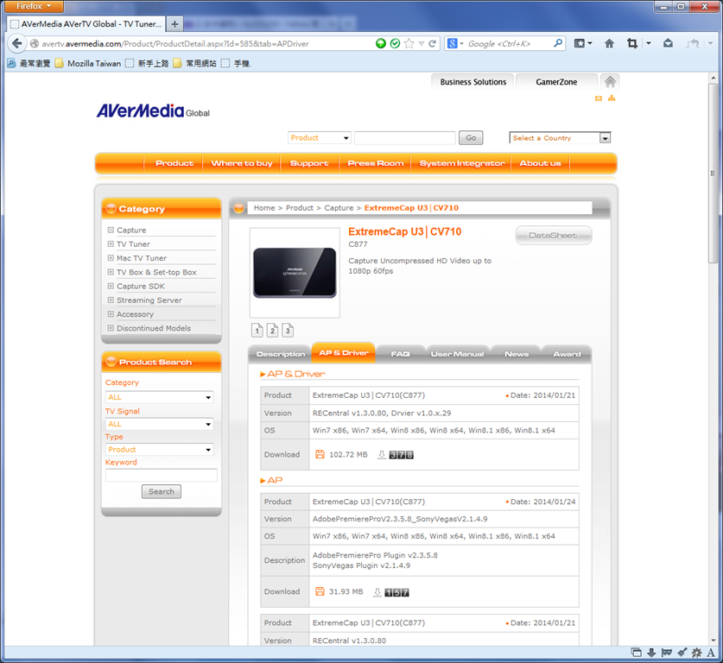Click the green plus icon in the address bar
This screenshot has width=723, height=663.
[x=381, y=43]
